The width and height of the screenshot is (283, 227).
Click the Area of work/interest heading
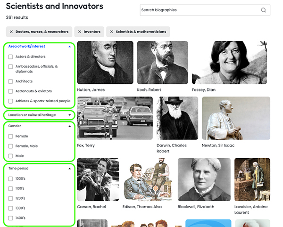[27, 47]
